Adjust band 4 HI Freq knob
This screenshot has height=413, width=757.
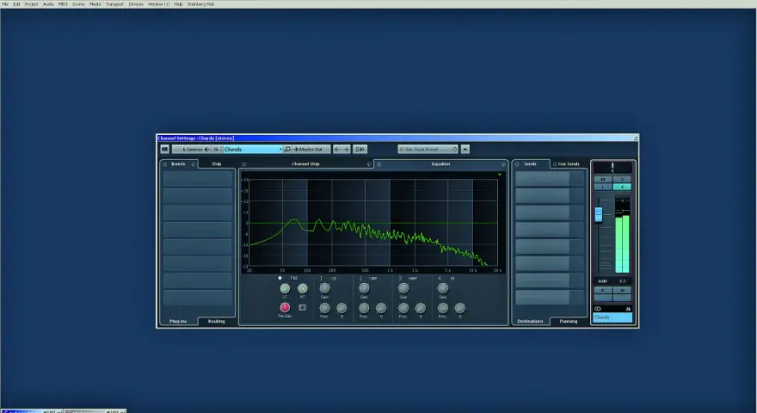[443, 308]
